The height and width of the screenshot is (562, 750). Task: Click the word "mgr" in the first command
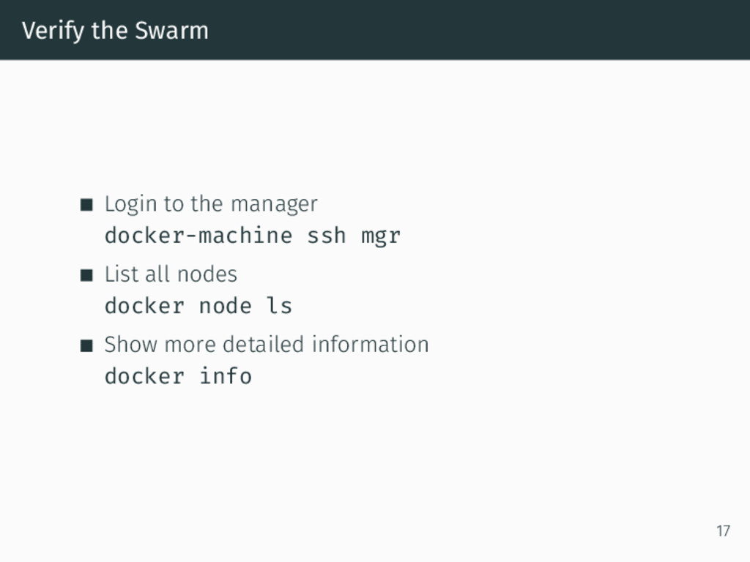point(381,236)
